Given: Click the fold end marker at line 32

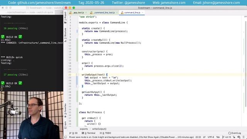Looking at the screenshot, I should (x=78, y=103).
